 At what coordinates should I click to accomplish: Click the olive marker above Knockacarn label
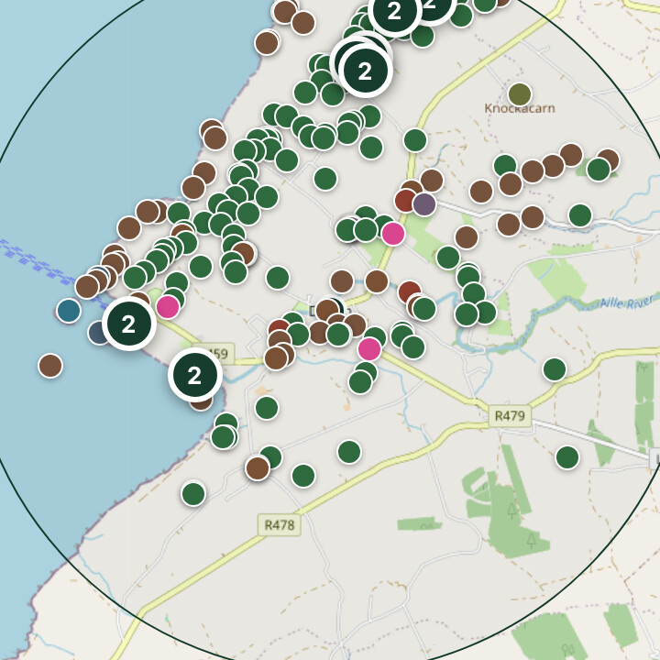[x=520, y=94]
